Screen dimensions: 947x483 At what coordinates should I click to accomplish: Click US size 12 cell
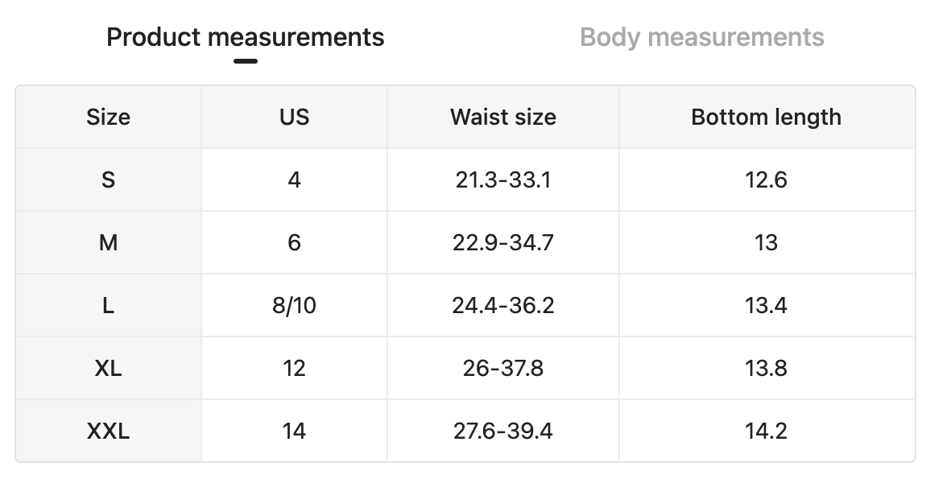click(294, 369)
